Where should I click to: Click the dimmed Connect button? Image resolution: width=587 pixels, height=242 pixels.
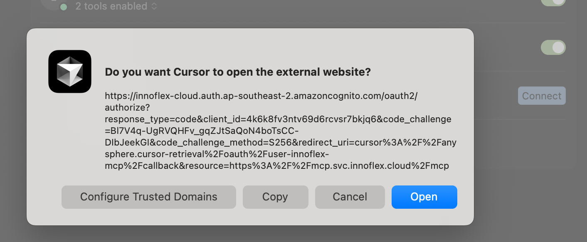pos(541,96)
